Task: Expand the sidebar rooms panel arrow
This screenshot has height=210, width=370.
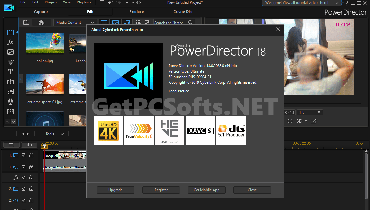Action: pos(20,79)
